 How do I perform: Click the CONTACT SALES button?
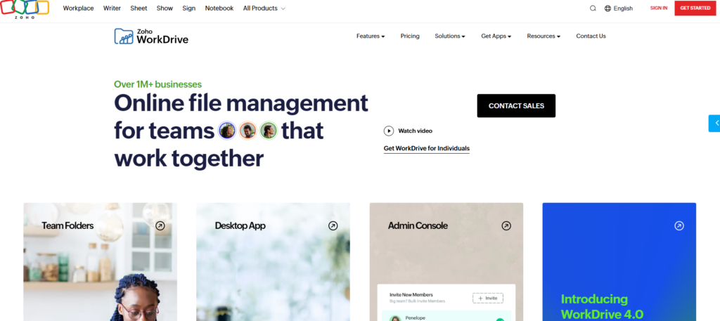coord(516,106)
